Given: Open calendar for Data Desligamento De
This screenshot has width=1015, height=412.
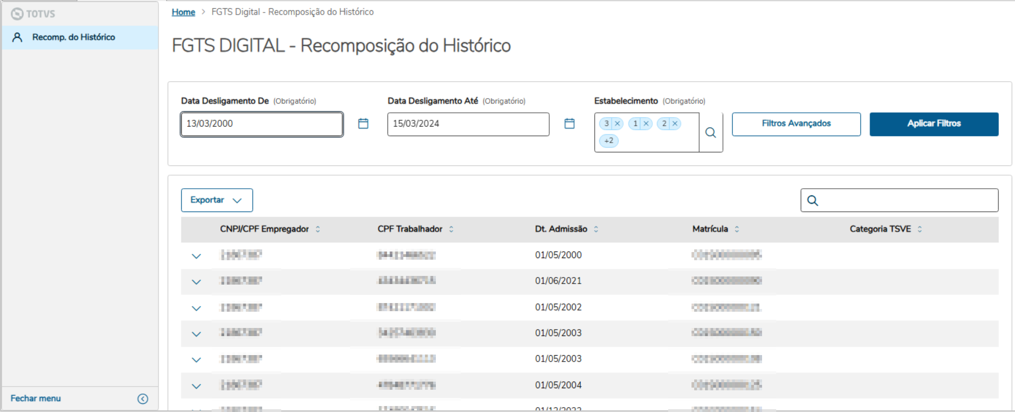Looking at the screenshot, I should [x=363, y=124].
